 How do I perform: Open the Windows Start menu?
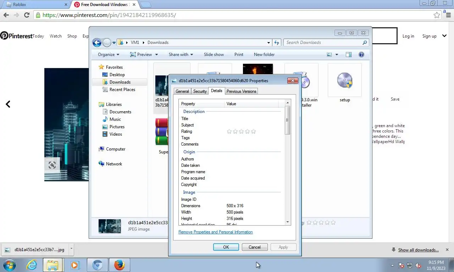pyautogui.click(x=10, y=265)
